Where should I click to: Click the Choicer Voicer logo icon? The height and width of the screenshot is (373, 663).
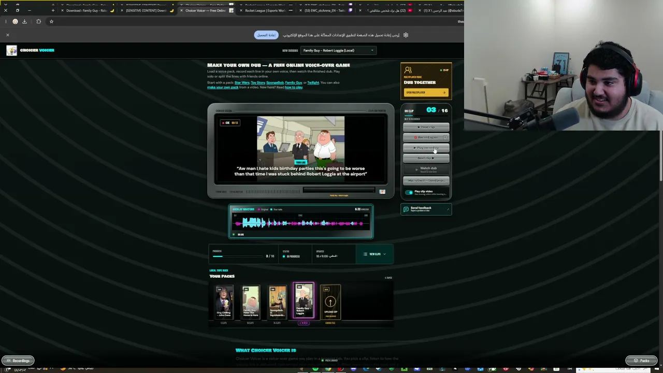11,50
